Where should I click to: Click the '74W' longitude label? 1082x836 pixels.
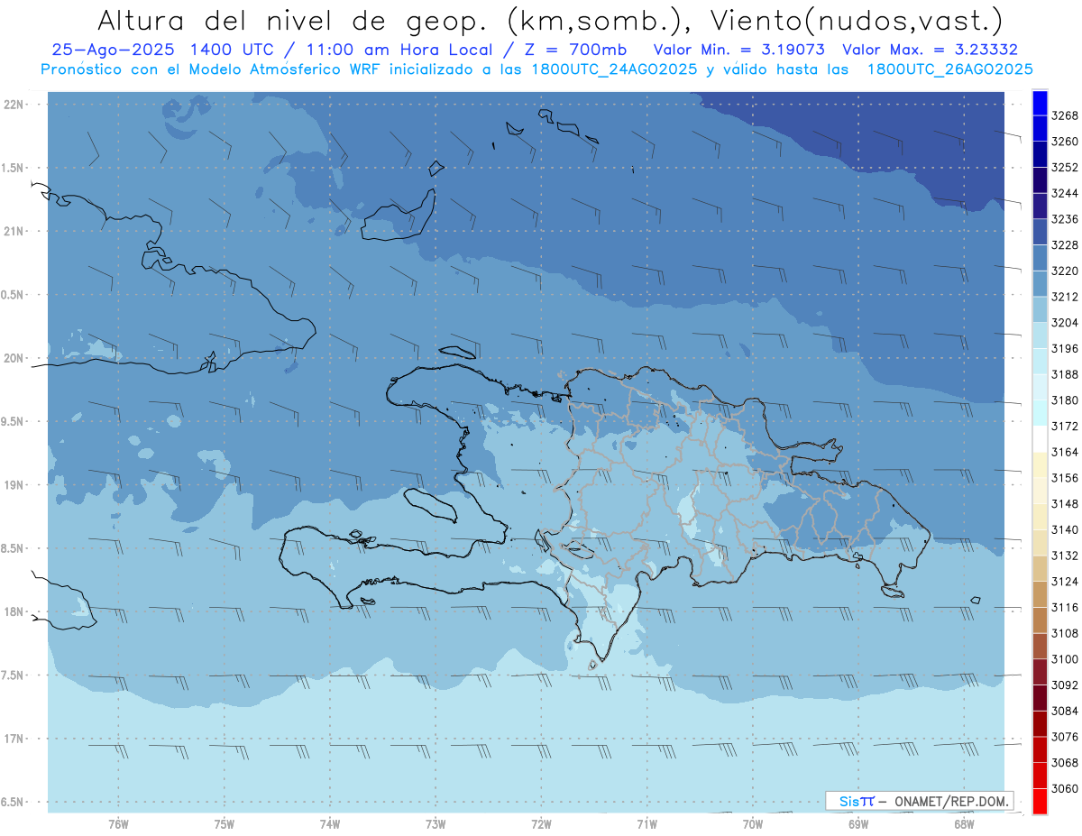[x=330, y=822]
